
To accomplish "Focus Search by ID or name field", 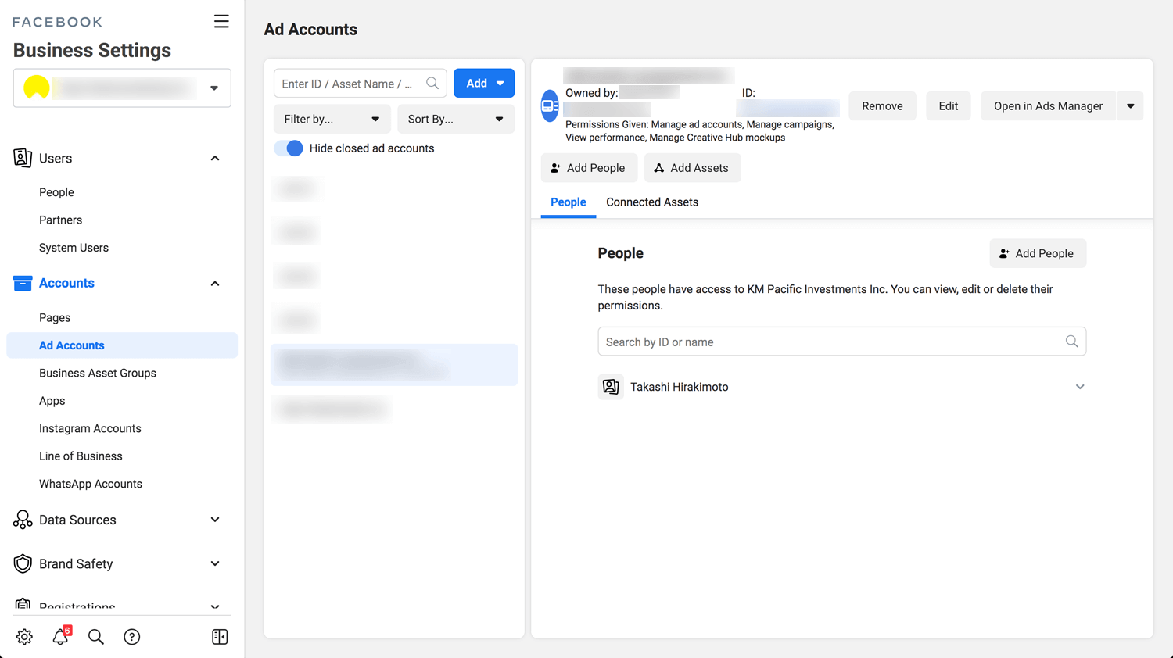I will [842, 342].
